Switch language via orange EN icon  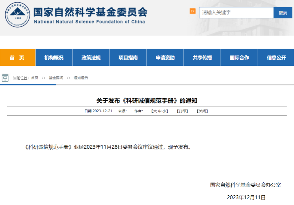pyautogui.click(x=192, y=11)
